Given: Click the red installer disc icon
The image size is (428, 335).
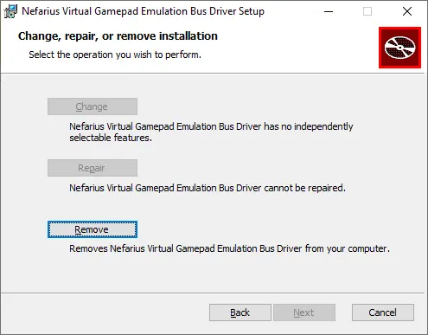Looking at the screenshot, I should tap(399, 48).
